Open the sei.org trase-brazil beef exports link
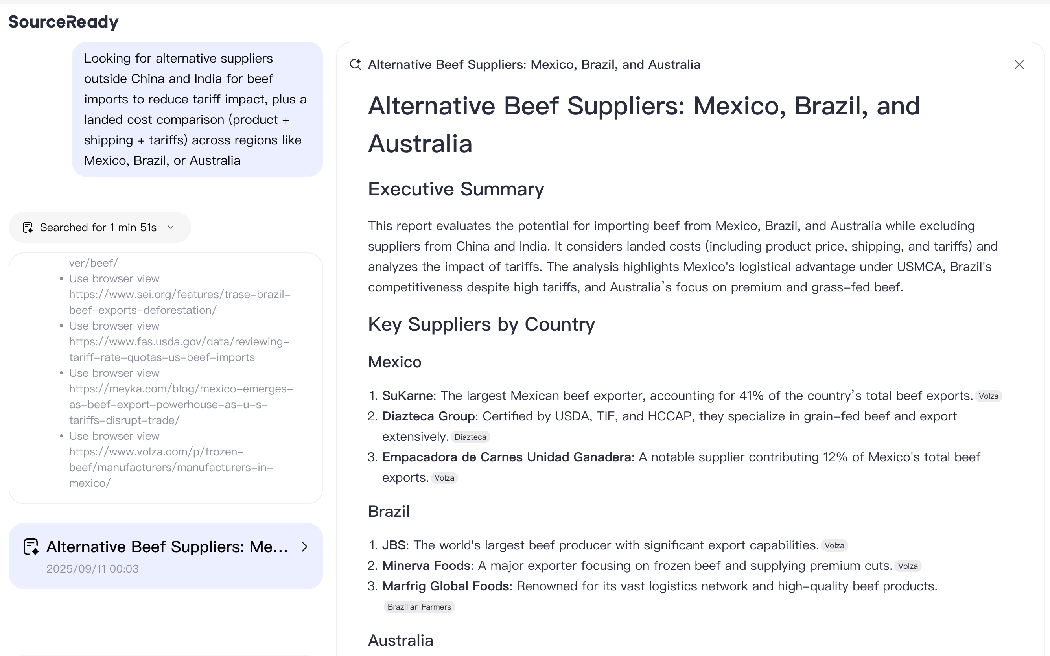The image size is (1050, 656). click(180, 302)
